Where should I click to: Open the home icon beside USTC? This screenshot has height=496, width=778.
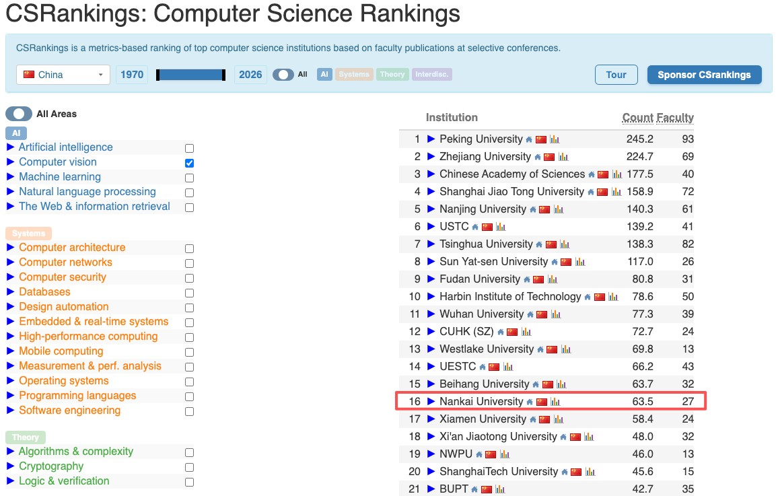pos(475,227)
